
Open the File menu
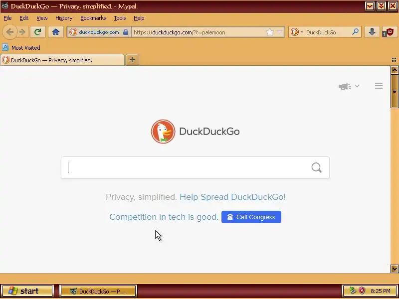pos(7,18)
